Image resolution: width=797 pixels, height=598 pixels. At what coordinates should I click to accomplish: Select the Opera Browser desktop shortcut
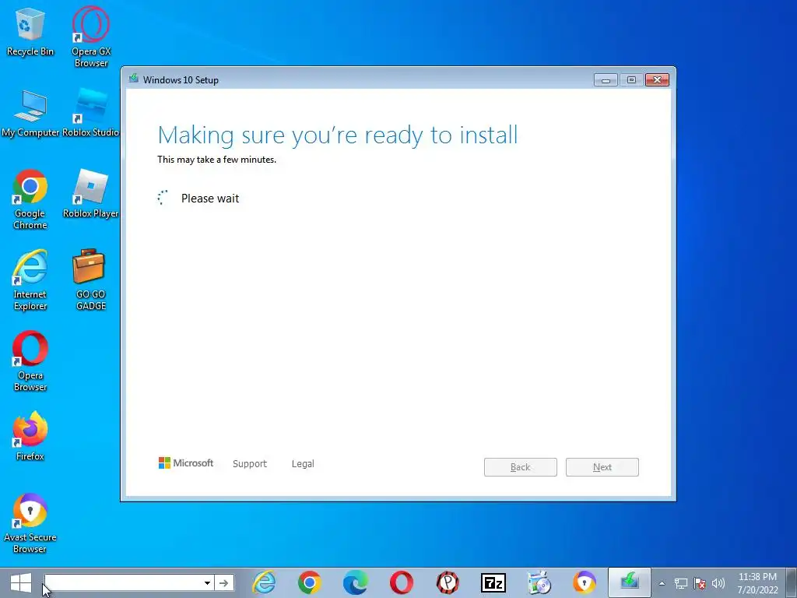[30, 361]
